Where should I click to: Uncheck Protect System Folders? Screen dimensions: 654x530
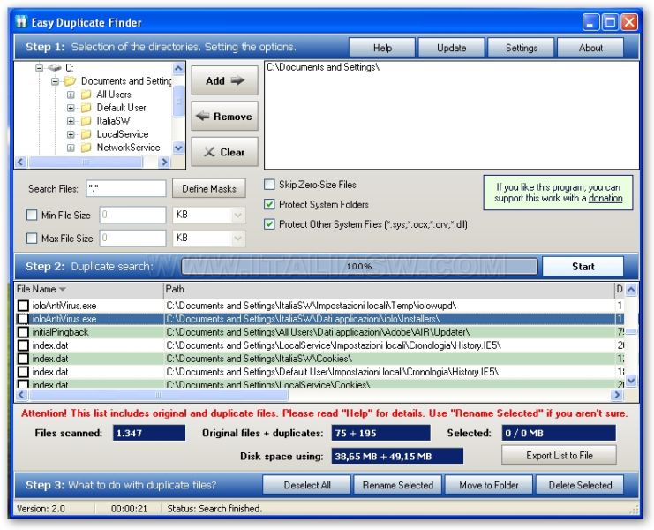[x=269, y=204]
